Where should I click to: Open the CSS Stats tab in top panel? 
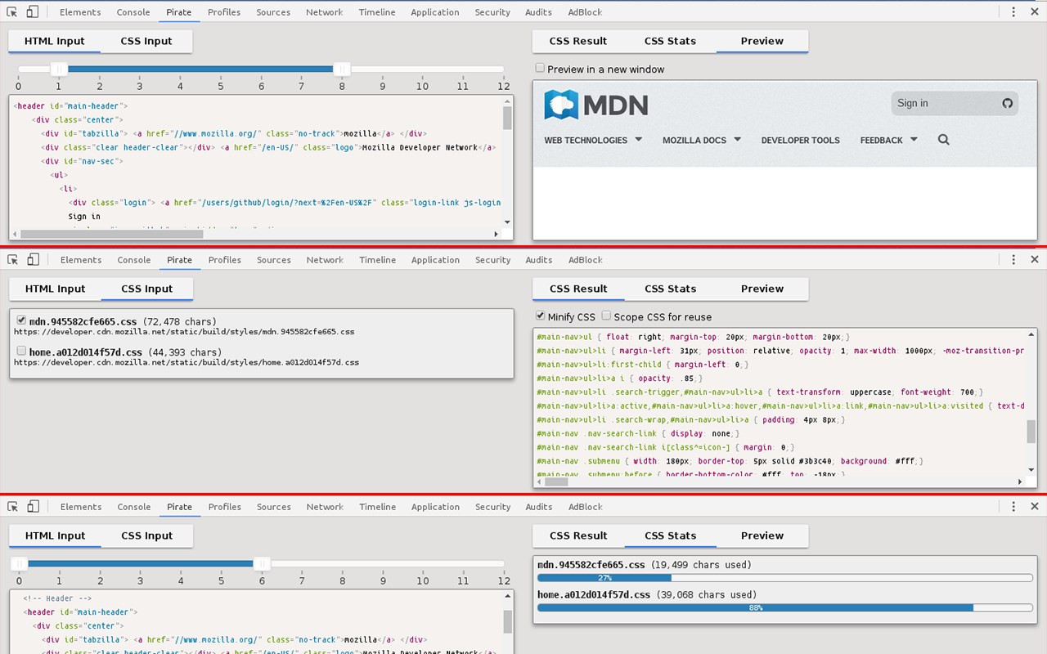(x=670, y=41)
